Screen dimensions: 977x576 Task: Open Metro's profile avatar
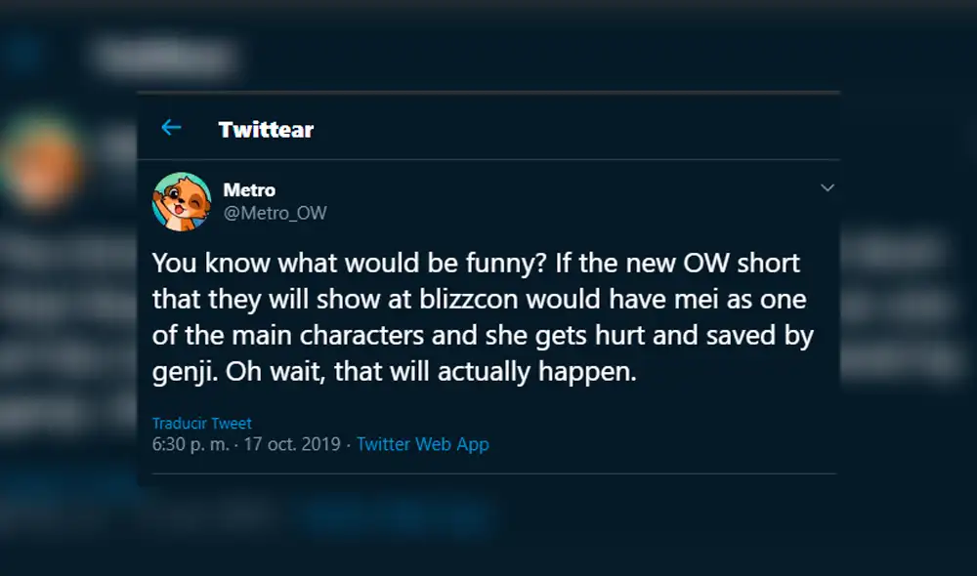[182, 200]
